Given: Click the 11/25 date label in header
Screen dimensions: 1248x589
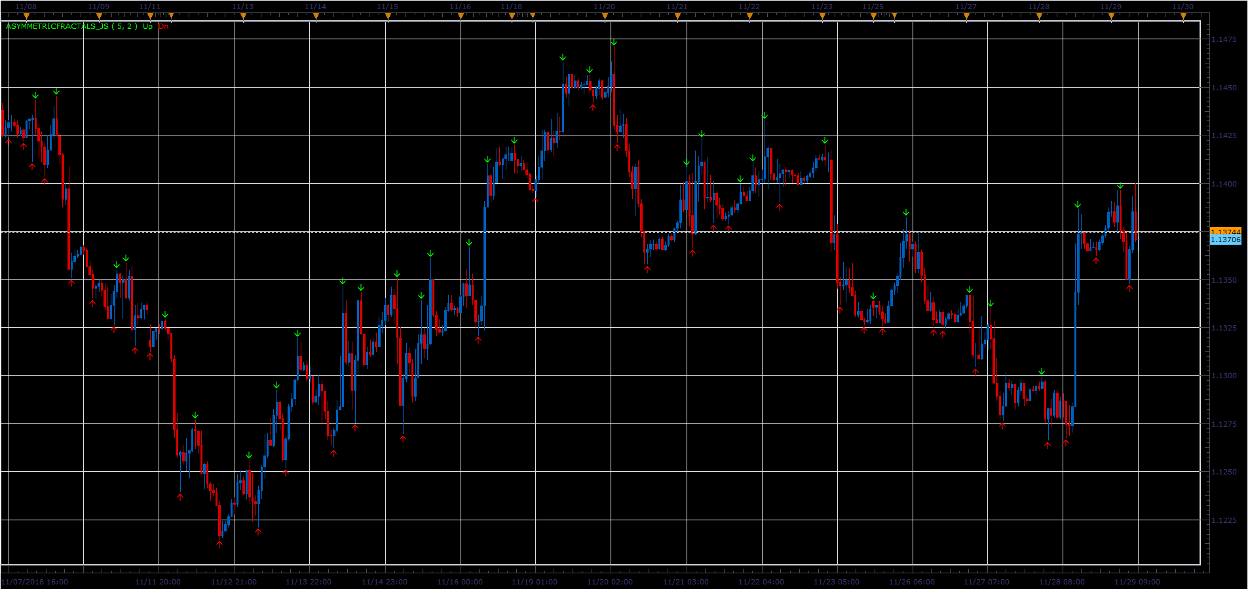Looking at the screenshot, I should pyautogui.click(x=873, y=7).
